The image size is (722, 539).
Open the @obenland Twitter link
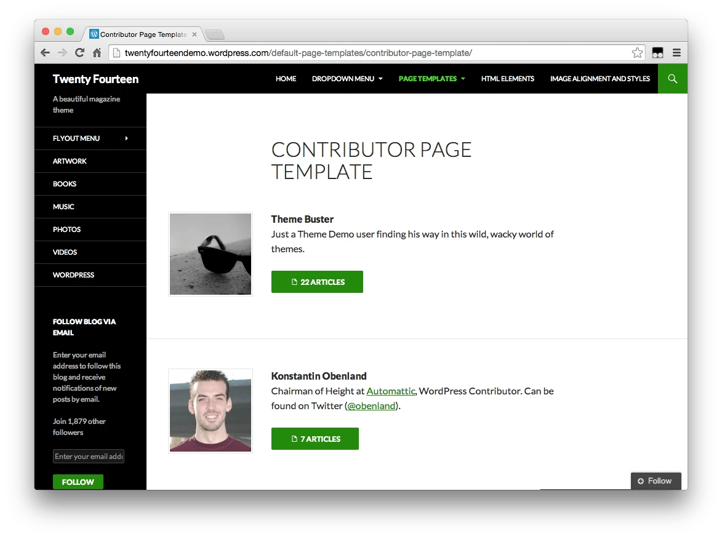pos(371,406)
